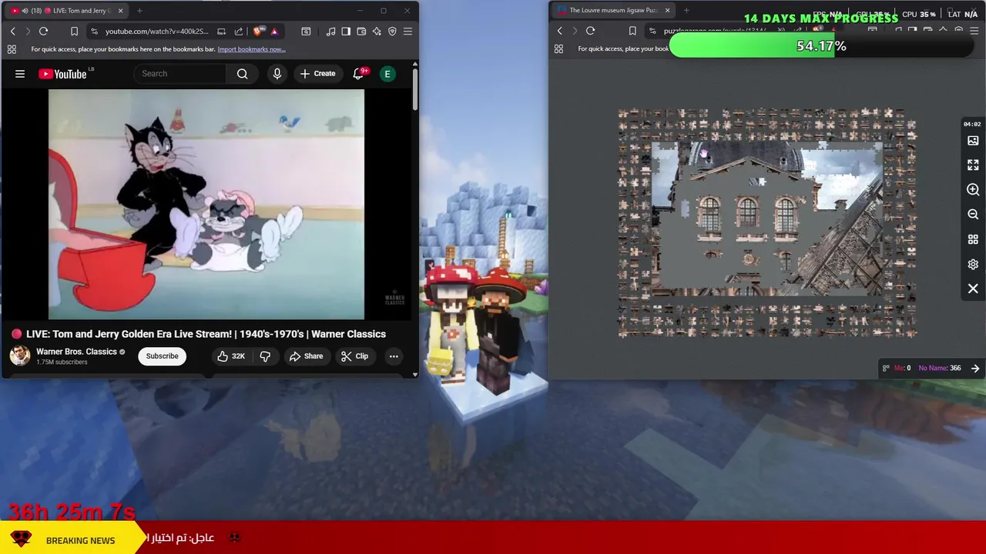Select the LIVE: Tom and Jerry tab

click(x=67, y=11)
